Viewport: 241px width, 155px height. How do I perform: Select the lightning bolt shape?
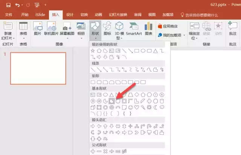point(143,107)
